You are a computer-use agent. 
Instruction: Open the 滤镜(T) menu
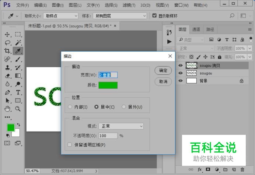click(129, 6)
